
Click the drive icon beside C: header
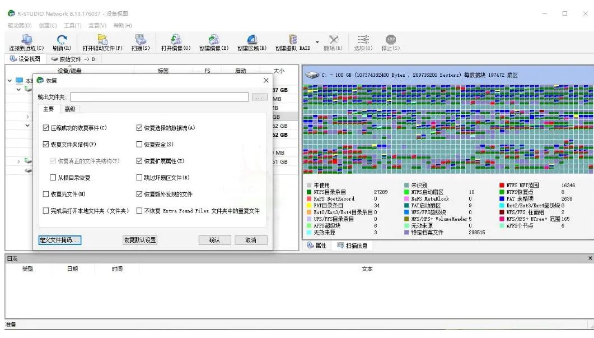click(312, 75)
